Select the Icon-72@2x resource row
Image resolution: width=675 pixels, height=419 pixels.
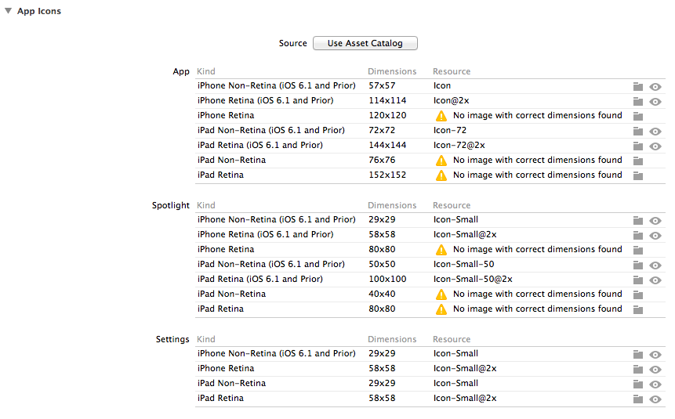click(x=459, y=146)
